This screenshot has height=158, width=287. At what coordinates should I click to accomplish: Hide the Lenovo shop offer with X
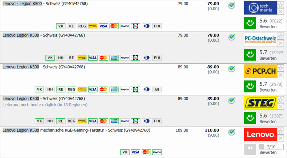pyautogui.click(x=281, y=138)
